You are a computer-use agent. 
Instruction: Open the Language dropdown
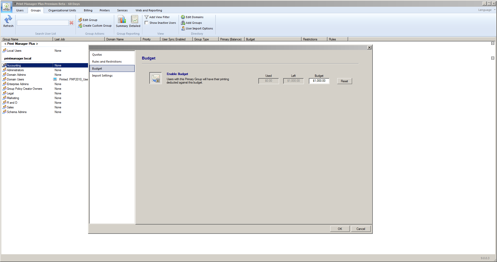[487, 10]
